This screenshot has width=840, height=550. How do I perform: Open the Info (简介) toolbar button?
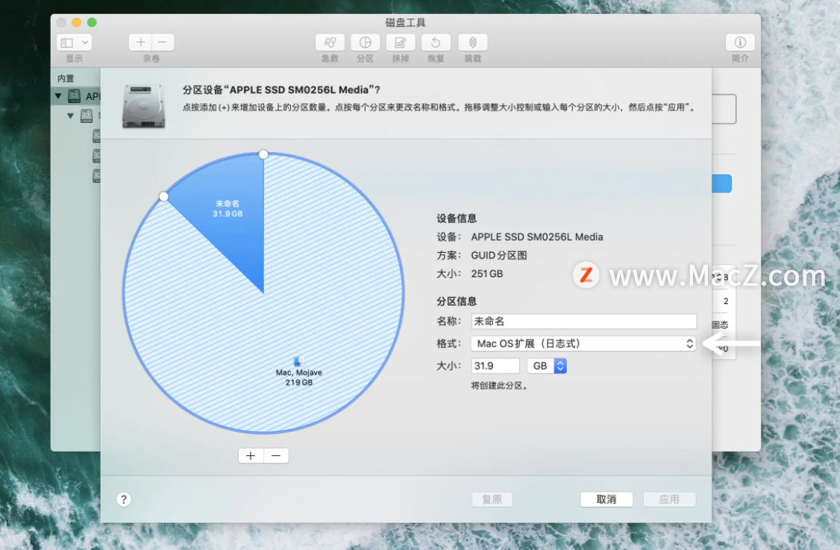pos(740,42)
